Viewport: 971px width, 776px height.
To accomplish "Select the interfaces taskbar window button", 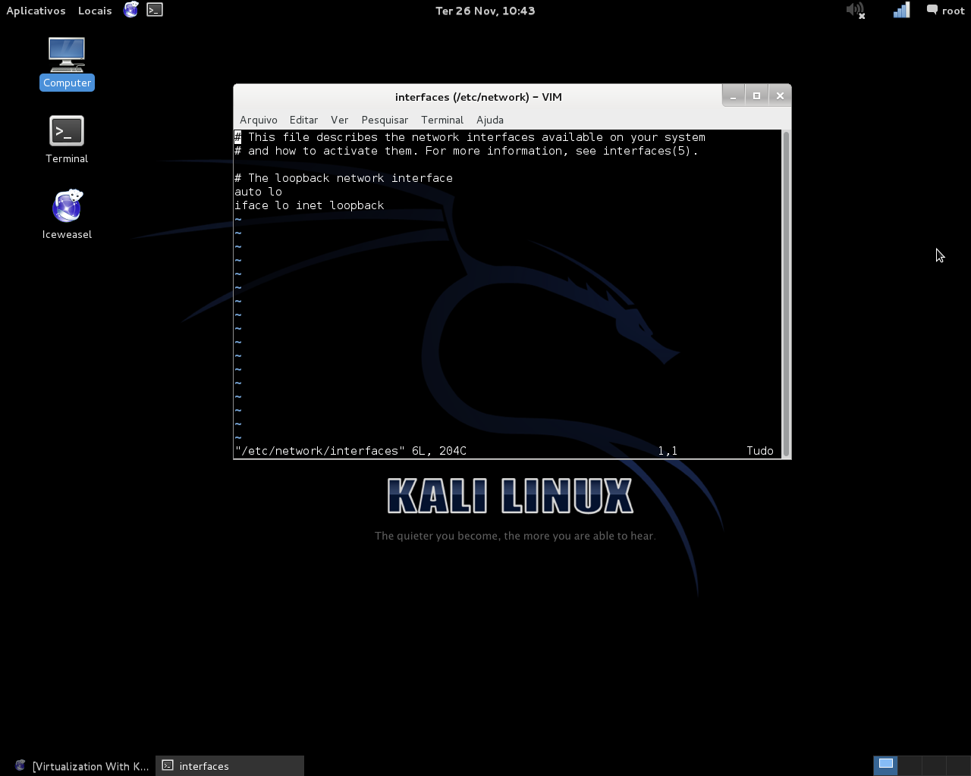I will pos(230,766).
